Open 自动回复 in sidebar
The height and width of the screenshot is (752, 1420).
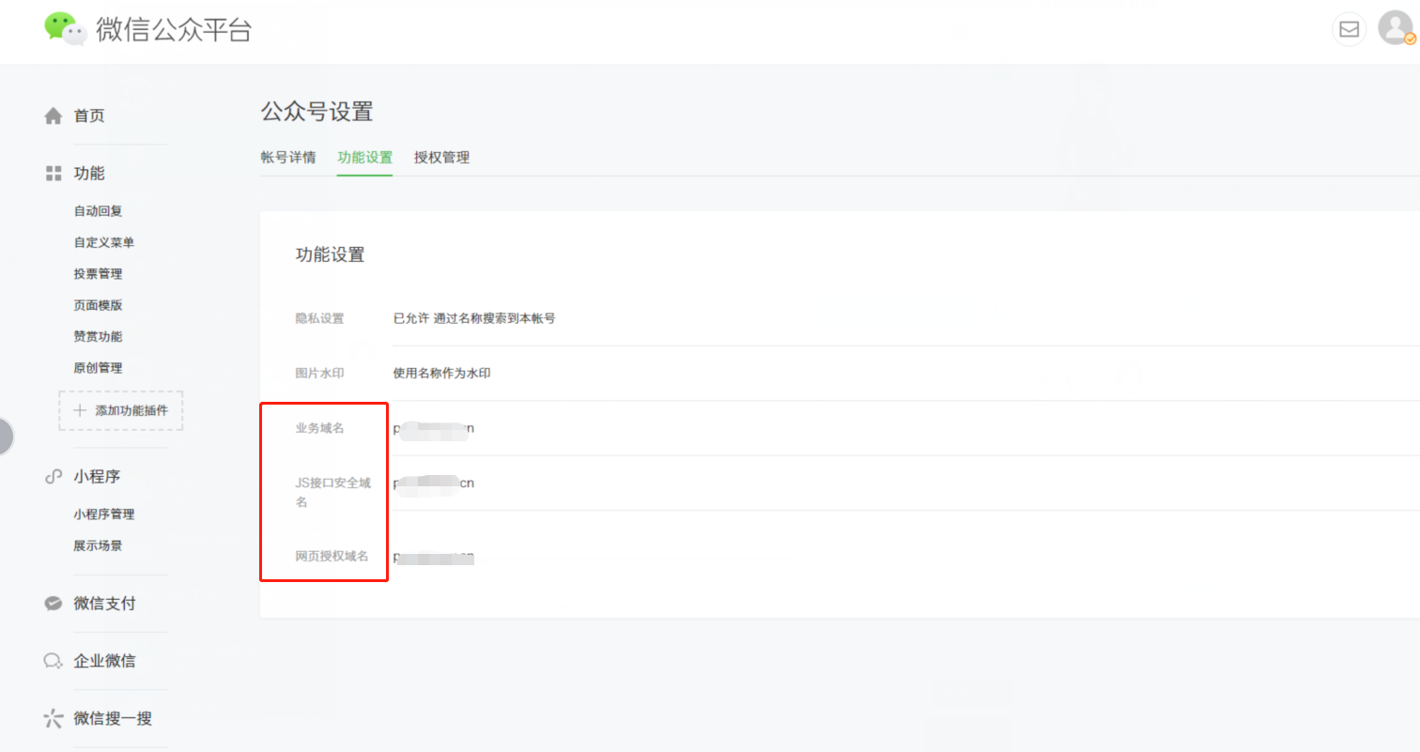coord(98,211)
